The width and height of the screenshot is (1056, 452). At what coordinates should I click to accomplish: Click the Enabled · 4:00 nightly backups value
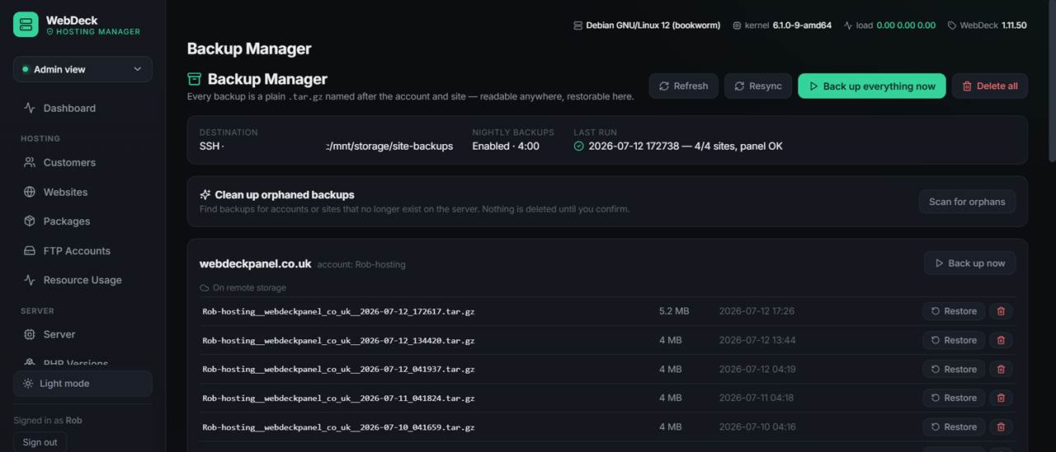pyautogui.click(x=506, y=147)
